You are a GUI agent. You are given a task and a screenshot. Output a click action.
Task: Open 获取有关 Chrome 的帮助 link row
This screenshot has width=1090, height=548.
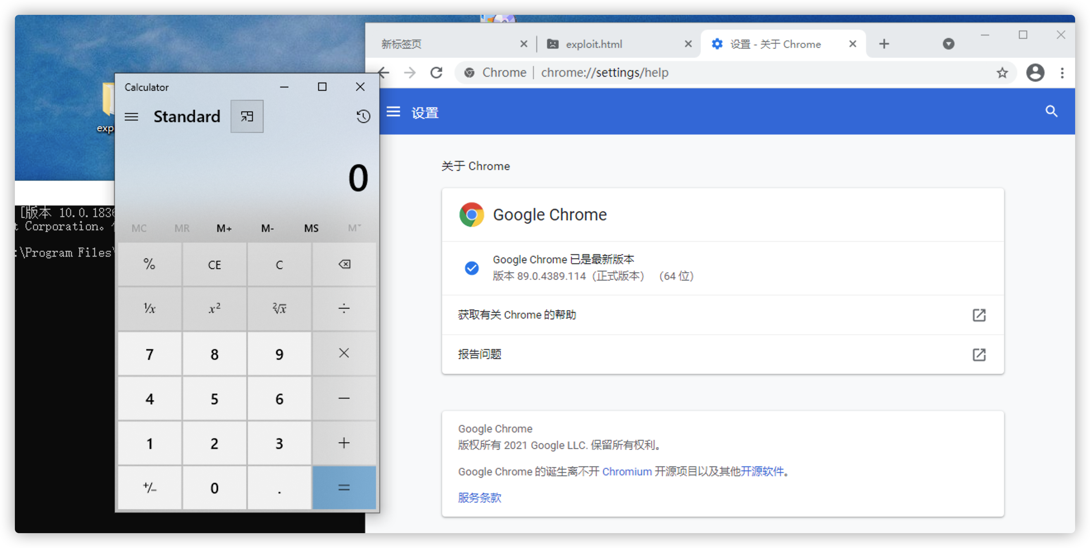[x=723, y=315]
